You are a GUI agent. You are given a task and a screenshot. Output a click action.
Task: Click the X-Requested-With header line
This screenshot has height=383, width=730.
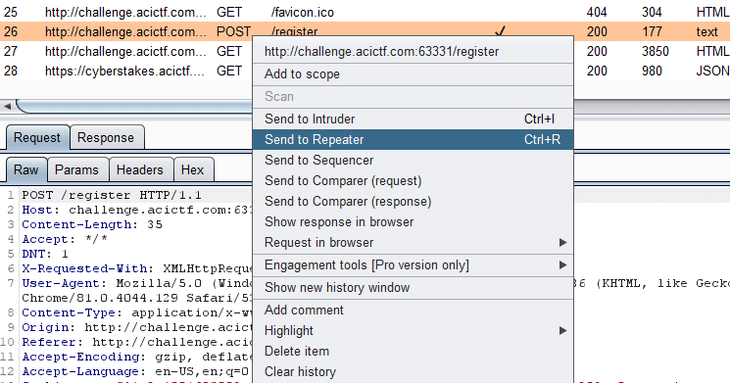[x=137, y=268]
